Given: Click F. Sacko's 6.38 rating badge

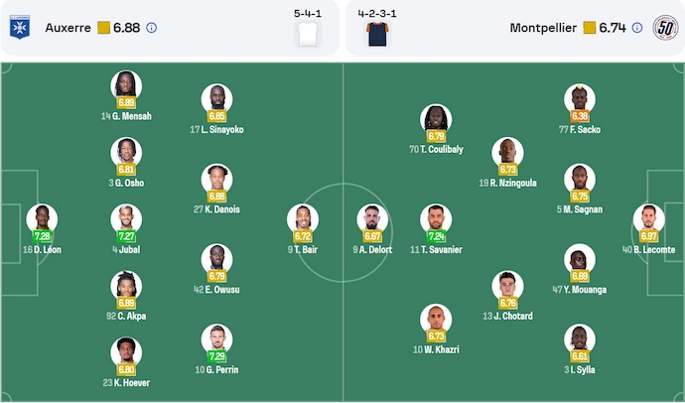Looking at the screenshot, I should (580, 116).
